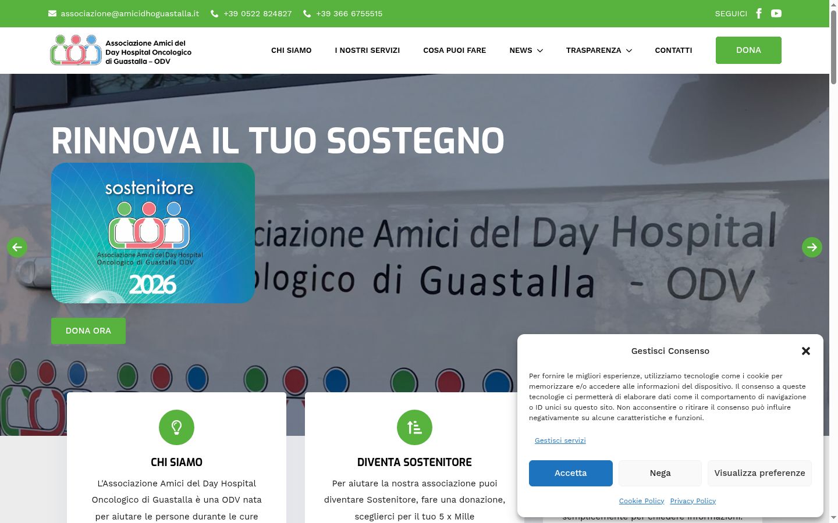Open the Chi Siamo menu item
This screenshot has height=523, width=838.
point(292,51)
